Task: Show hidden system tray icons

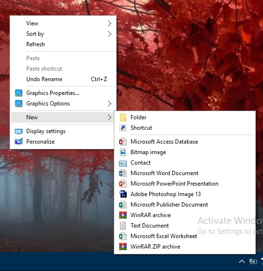Action: pos(242,261)
